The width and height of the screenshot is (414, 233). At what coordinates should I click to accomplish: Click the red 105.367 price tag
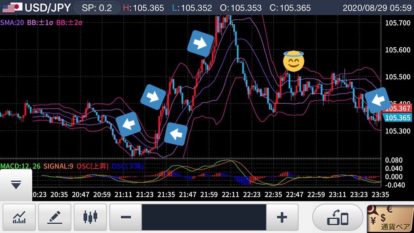pos(398,108)
